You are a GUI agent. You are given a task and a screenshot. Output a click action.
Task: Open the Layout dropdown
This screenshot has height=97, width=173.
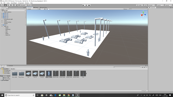[168, 5]
